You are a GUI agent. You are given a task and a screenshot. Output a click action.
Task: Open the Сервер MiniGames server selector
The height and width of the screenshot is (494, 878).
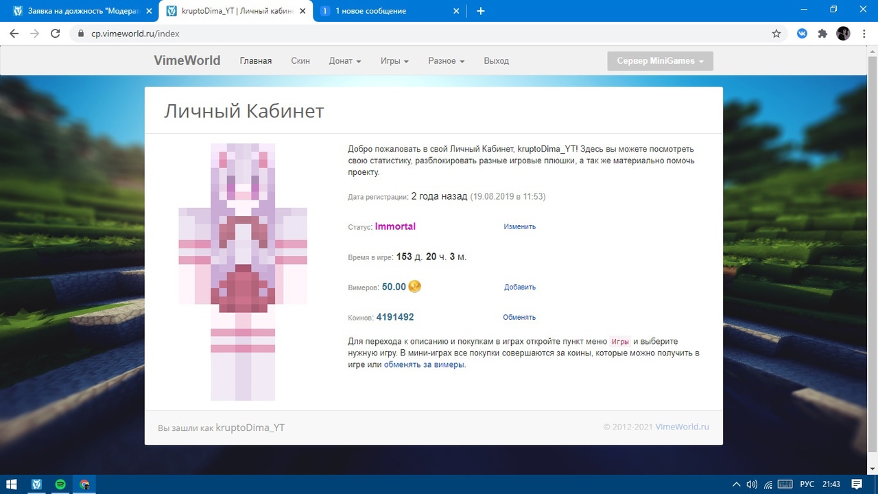tap(660, 61)
